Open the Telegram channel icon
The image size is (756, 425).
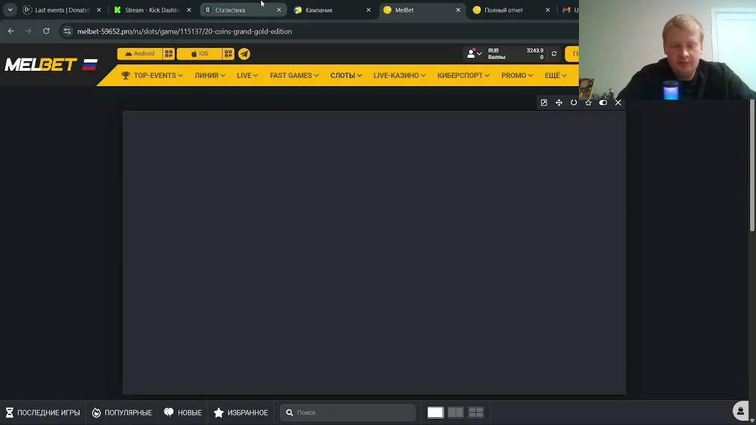click(x=244, y=54)
